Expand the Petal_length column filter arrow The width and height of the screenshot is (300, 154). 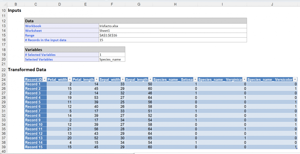point(96,80)
